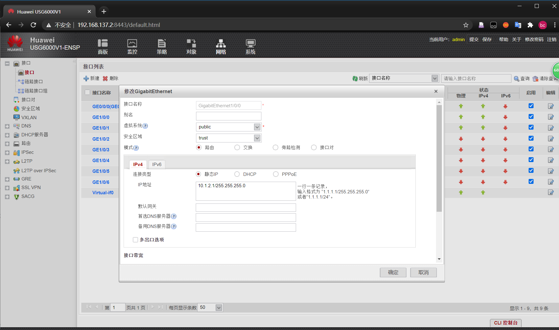The image size is (559, 330).
Task: Expand DNS tree node
Action: tap(7, 126)
